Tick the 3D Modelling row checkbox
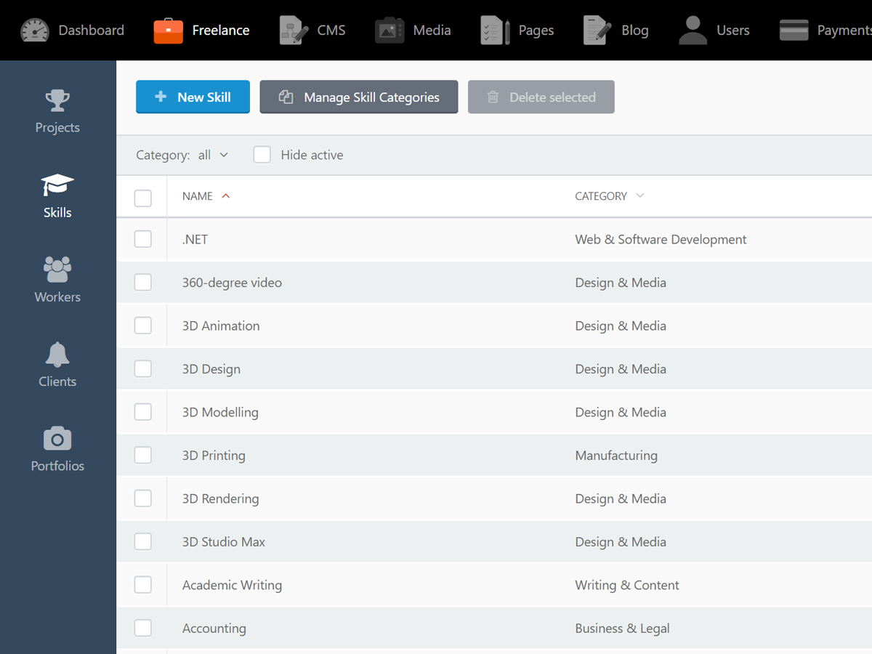Screen dimensions: 872x654 [x=143, y=412]
